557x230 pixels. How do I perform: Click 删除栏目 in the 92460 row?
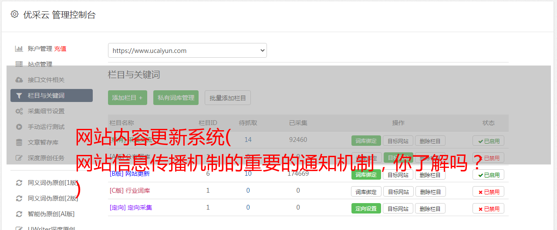430,141
